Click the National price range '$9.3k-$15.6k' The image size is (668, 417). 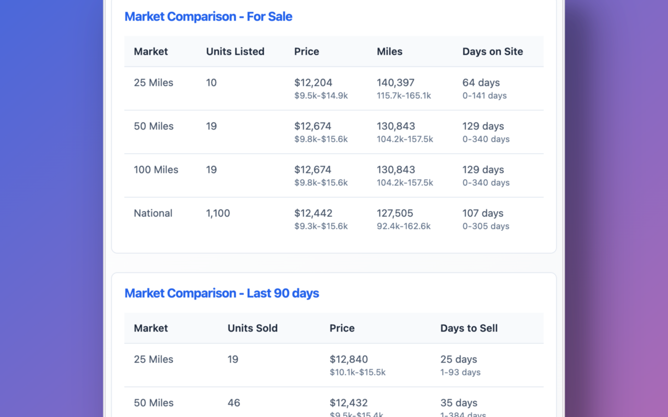[321, 226]
